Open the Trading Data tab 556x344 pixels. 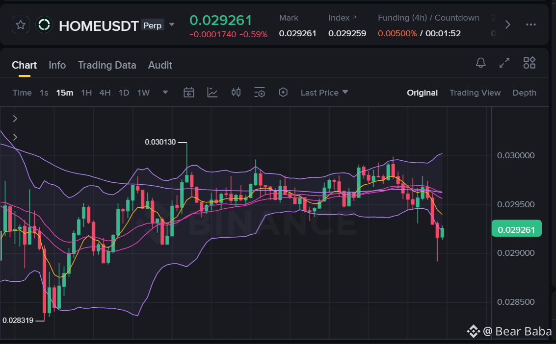pos(107,65)
